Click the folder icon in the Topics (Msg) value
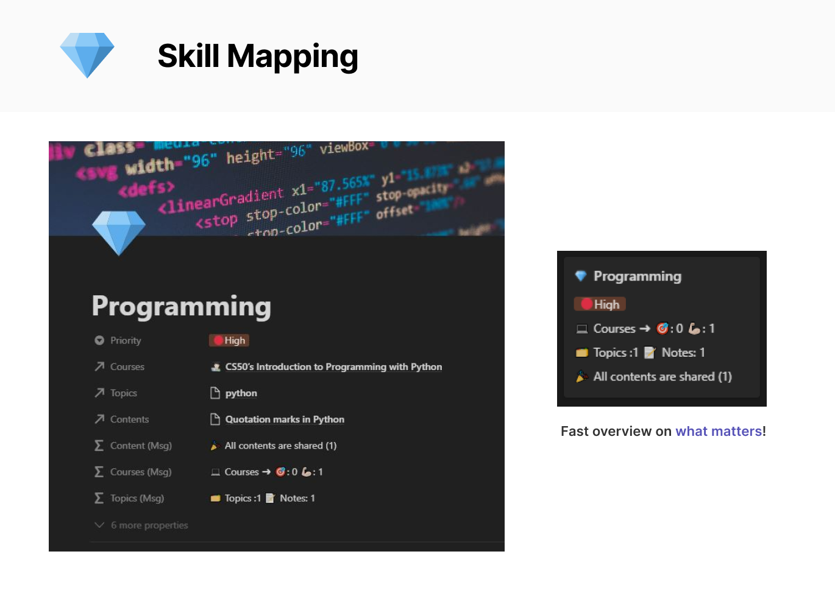 pyautogui.click(x=215, y=498)
